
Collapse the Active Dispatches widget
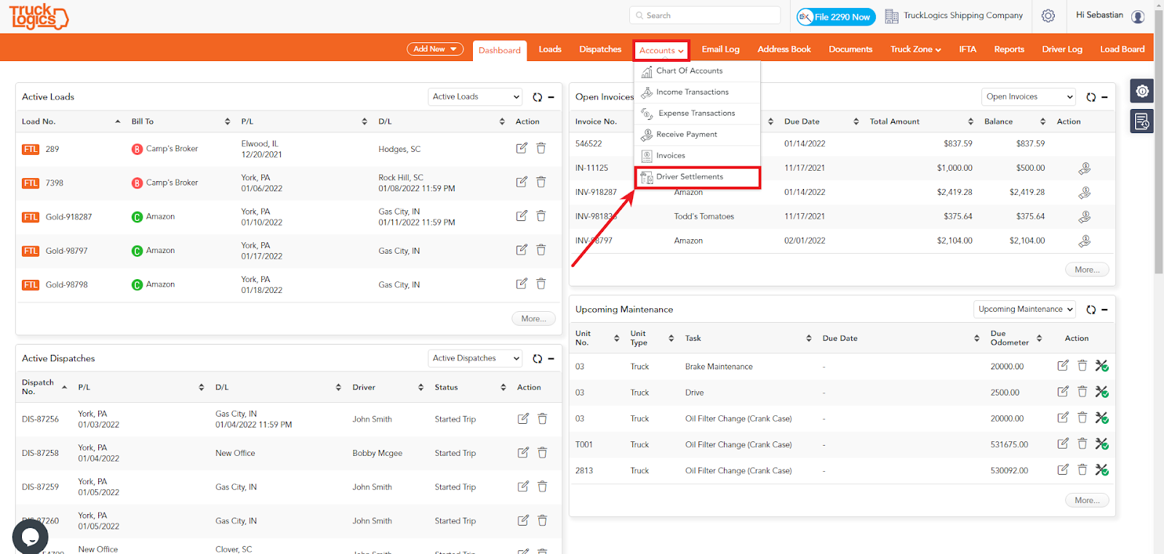pyautogui.click(x=551, y=358)
